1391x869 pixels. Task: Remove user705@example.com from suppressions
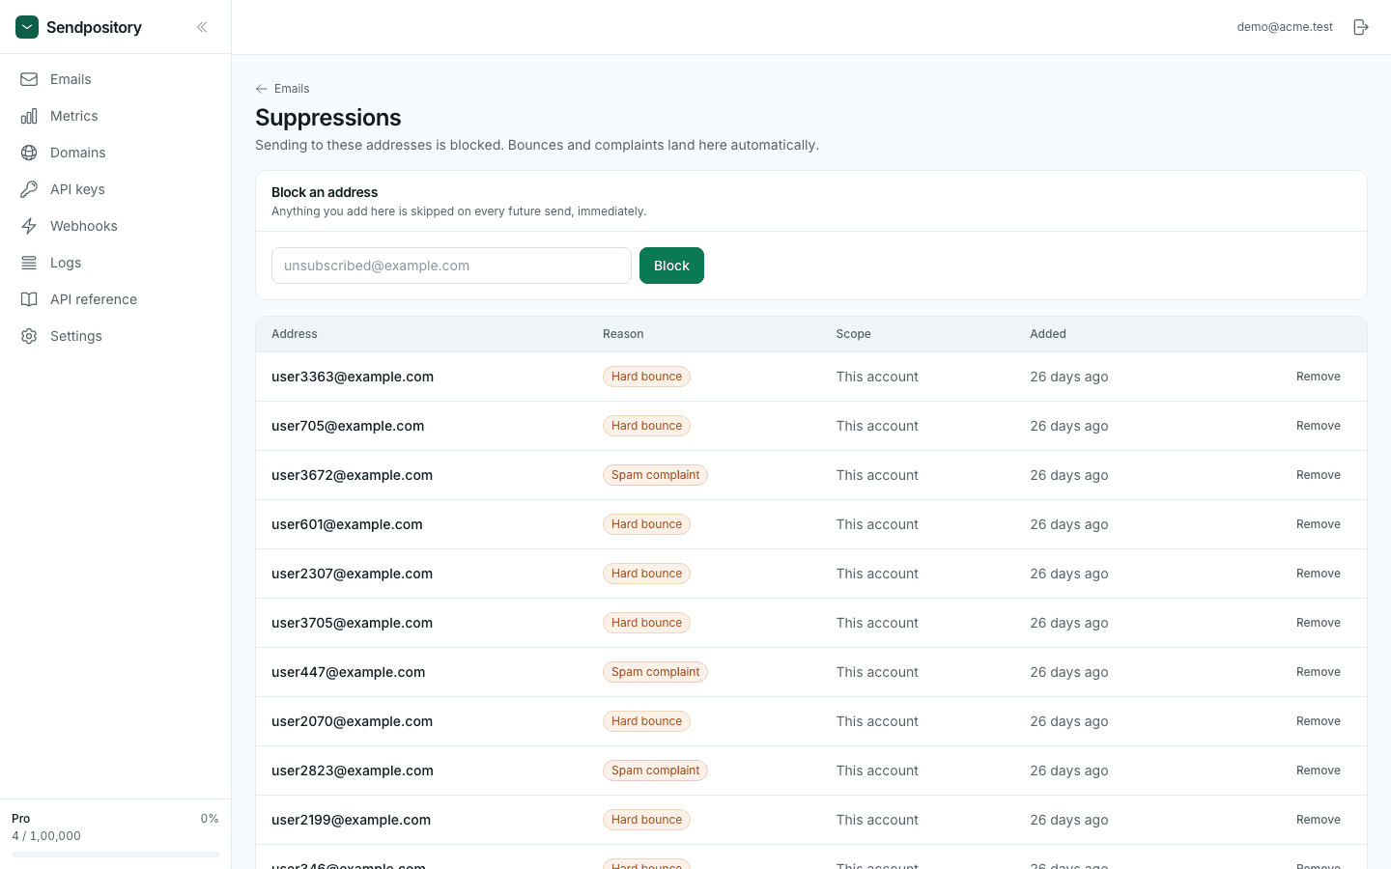pyautogui.click(x=1319, y=426)
